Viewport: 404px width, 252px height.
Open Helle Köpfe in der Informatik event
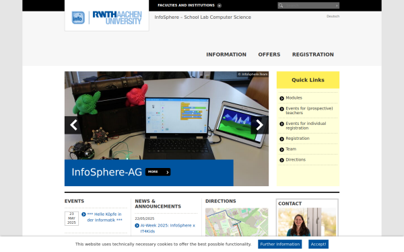click(104, 217)
